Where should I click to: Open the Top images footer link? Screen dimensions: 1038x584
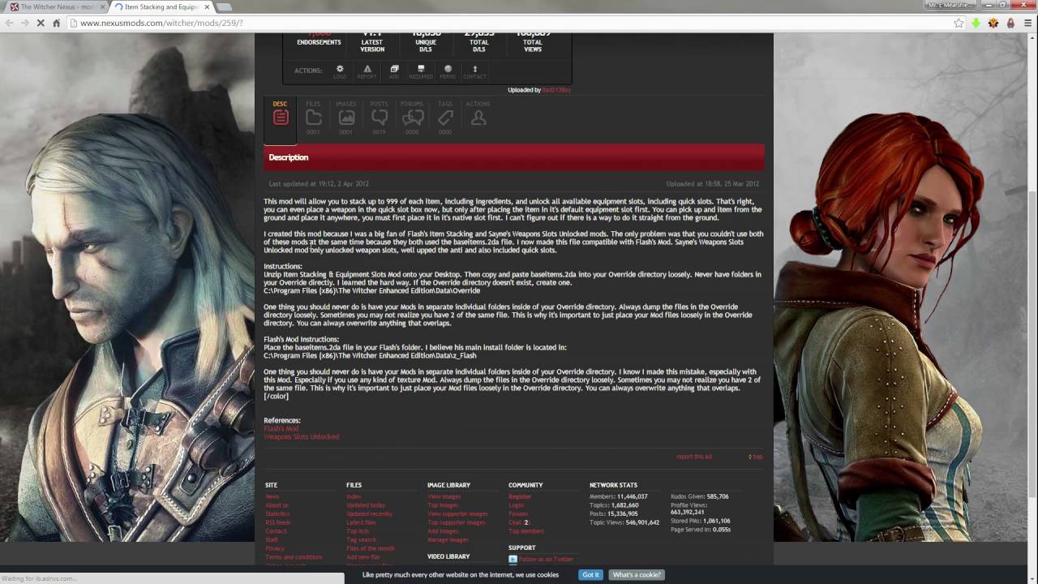pos(443,505)
